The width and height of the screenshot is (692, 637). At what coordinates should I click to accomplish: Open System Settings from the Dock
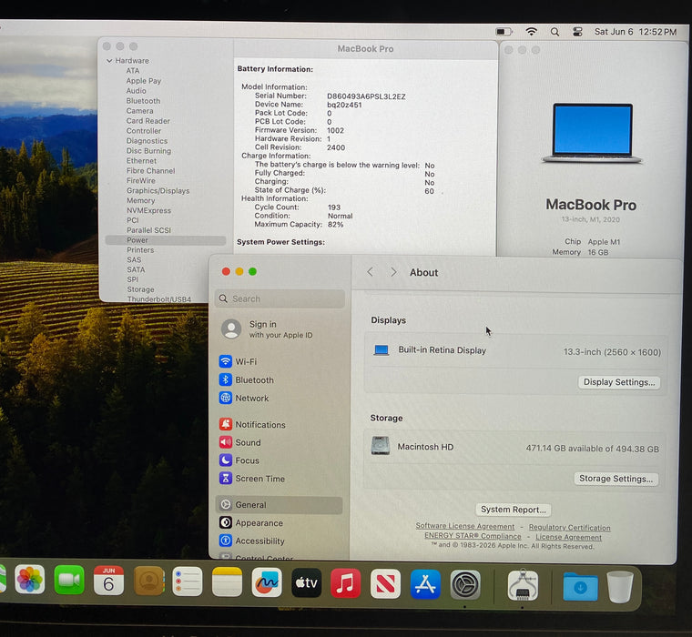(x=465, y=584)
